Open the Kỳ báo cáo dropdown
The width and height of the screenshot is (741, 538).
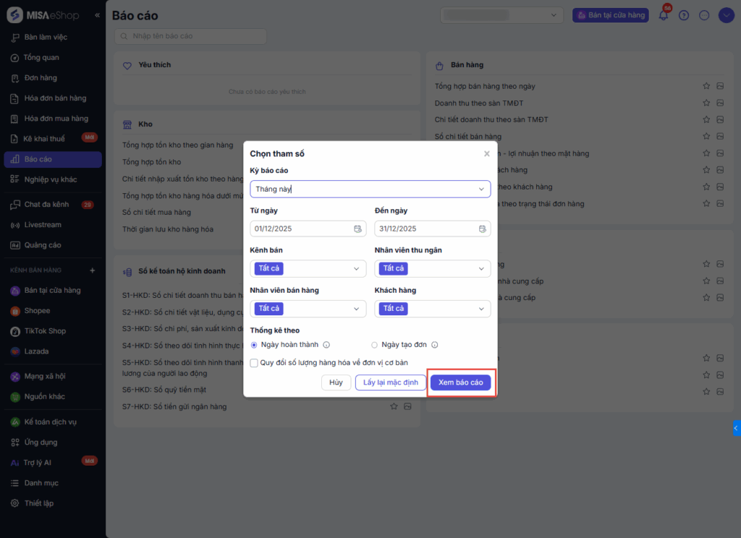(x=370, y=189)
